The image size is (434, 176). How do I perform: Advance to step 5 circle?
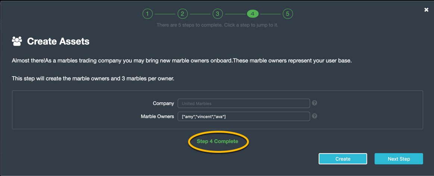288,13
